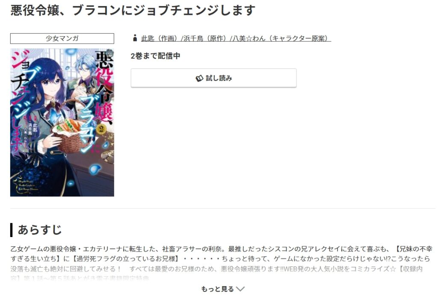
Task: Click the person icon beside the author names
Action: pyautogui.click(x=135, y=38)
